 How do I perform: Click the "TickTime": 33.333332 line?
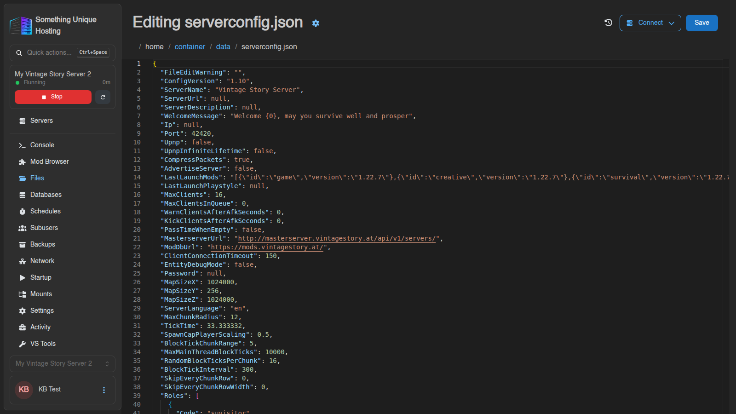pyautogui.click(x=203, y=326)
